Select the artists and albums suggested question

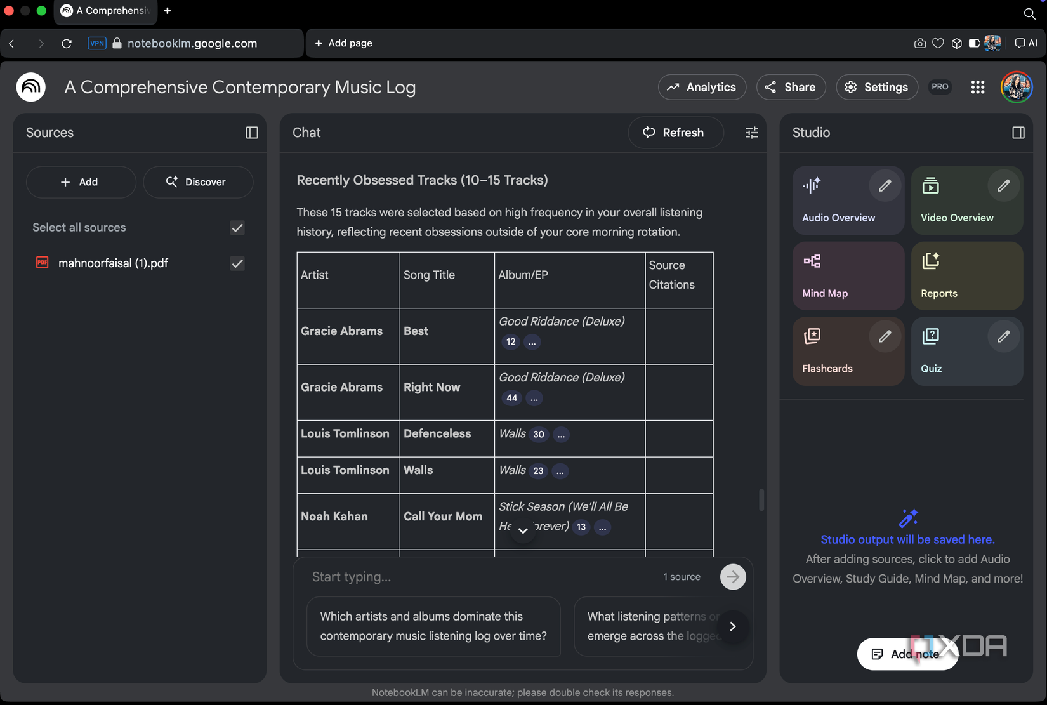433,626
